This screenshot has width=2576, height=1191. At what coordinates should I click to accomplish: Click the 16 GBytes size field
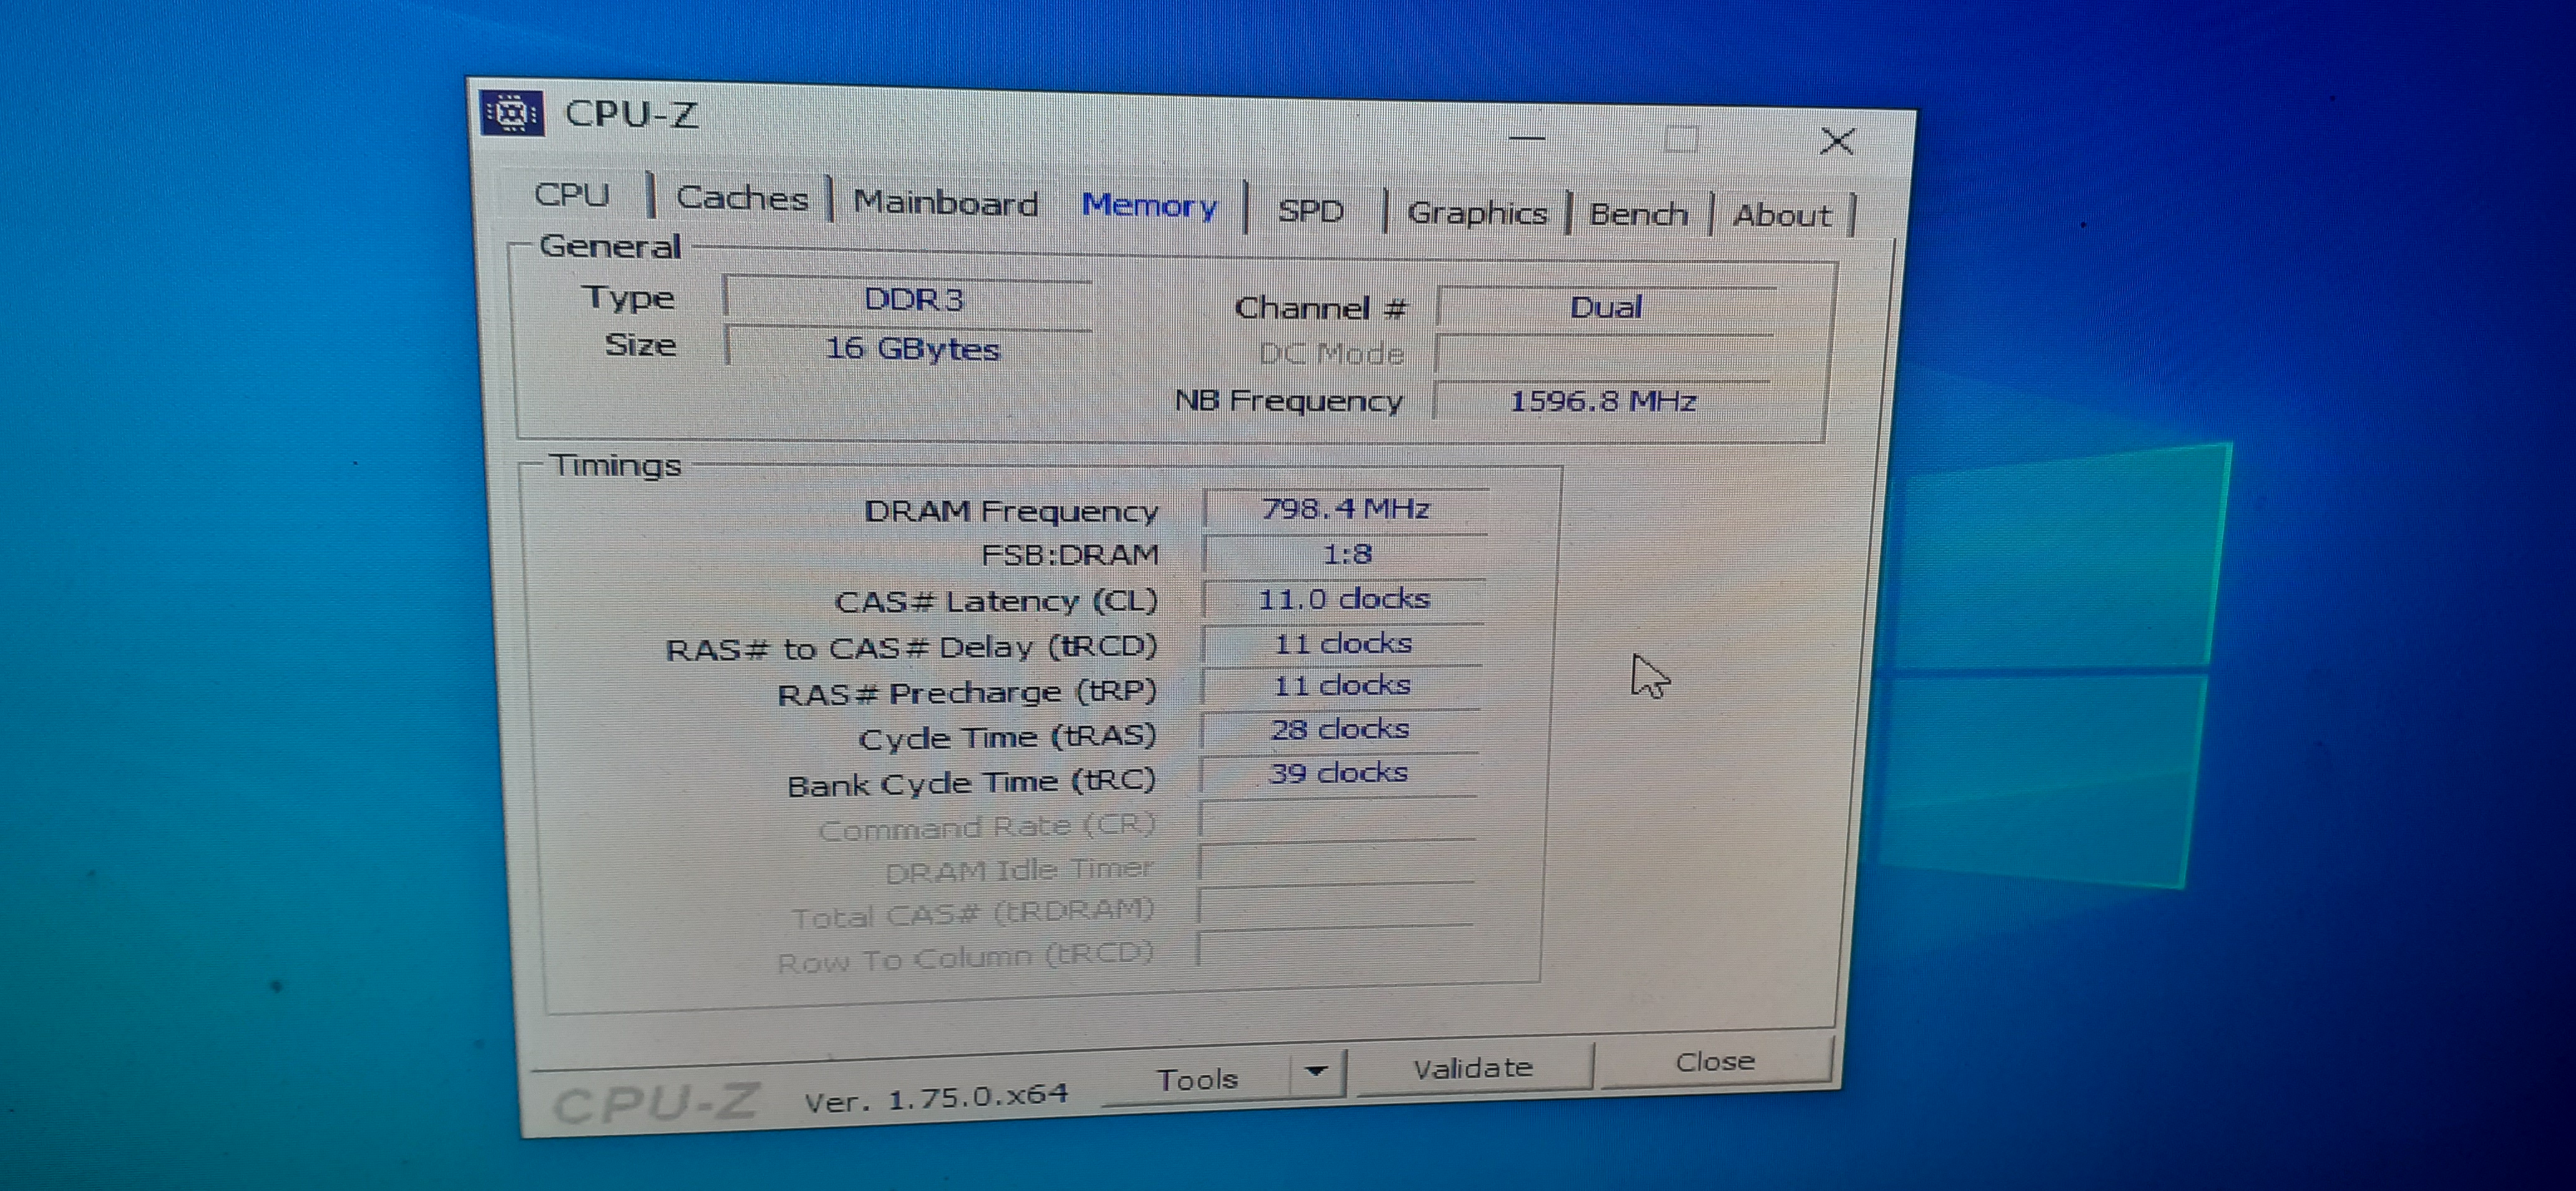[x=908, y=348]
